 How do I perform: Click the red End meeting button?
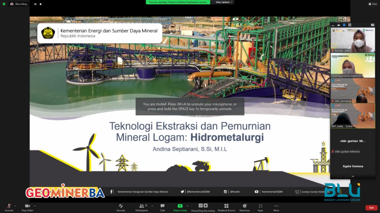coord(371,208)
